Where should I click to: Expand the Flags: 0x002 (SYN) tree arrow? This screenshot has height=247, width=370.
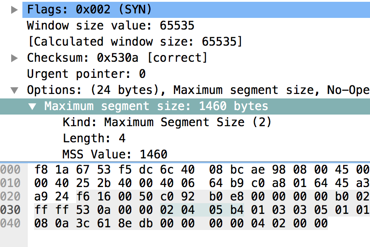(14, 9)
